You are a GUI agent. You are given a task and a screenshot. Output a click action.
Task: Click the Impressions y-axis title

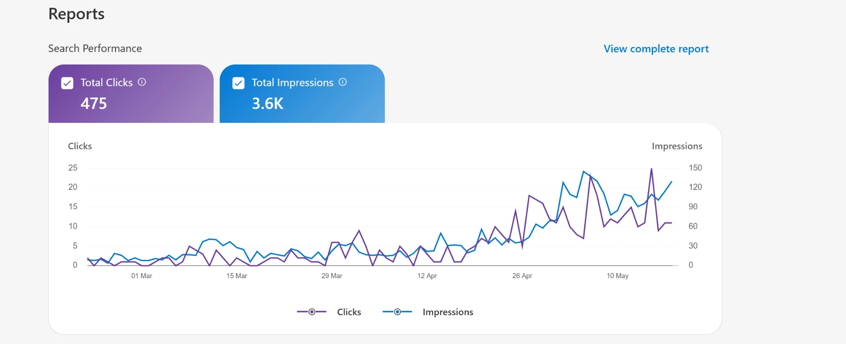pyautogui.click(x=677, y=146)
